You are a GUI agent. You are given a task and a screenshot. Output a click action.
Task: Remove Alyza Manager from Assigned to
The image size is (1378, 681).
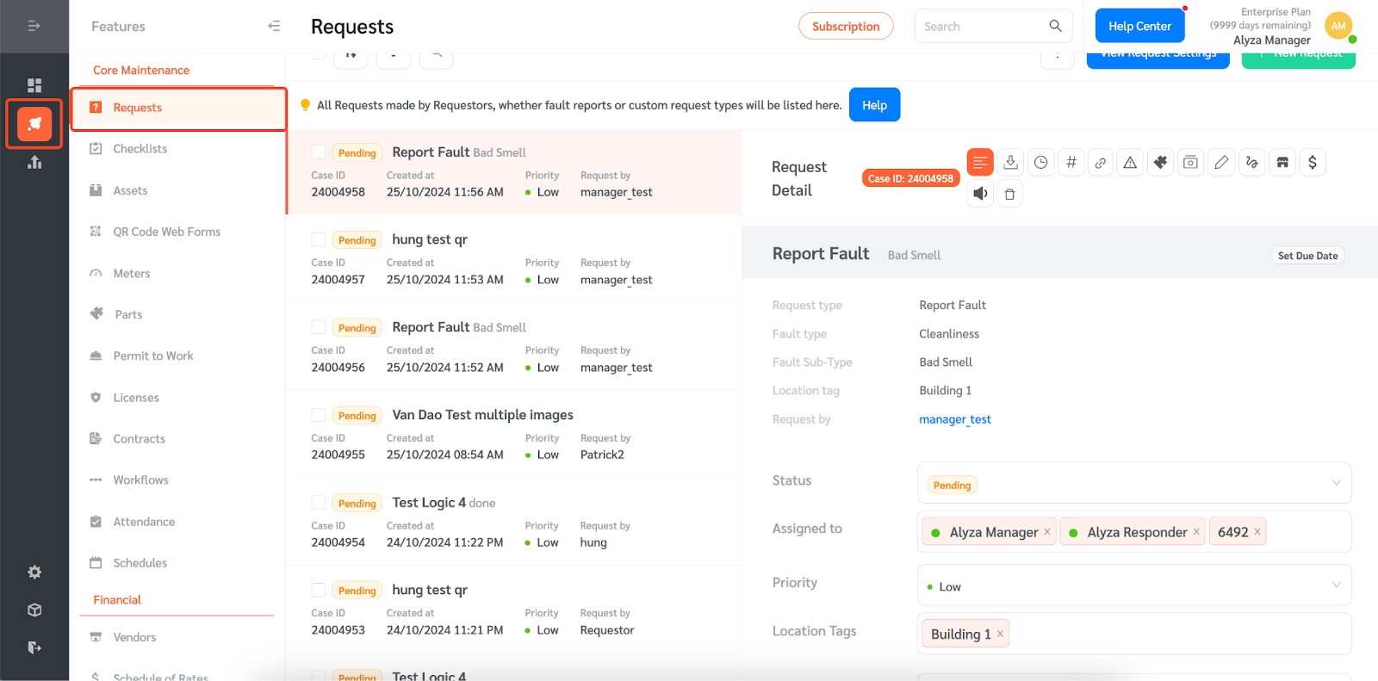tap(1047, 531)
